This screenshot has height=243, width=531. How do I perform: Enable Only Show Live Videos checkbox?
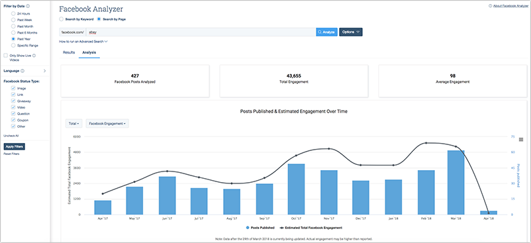pyautogui.click(x=6, y=56)
